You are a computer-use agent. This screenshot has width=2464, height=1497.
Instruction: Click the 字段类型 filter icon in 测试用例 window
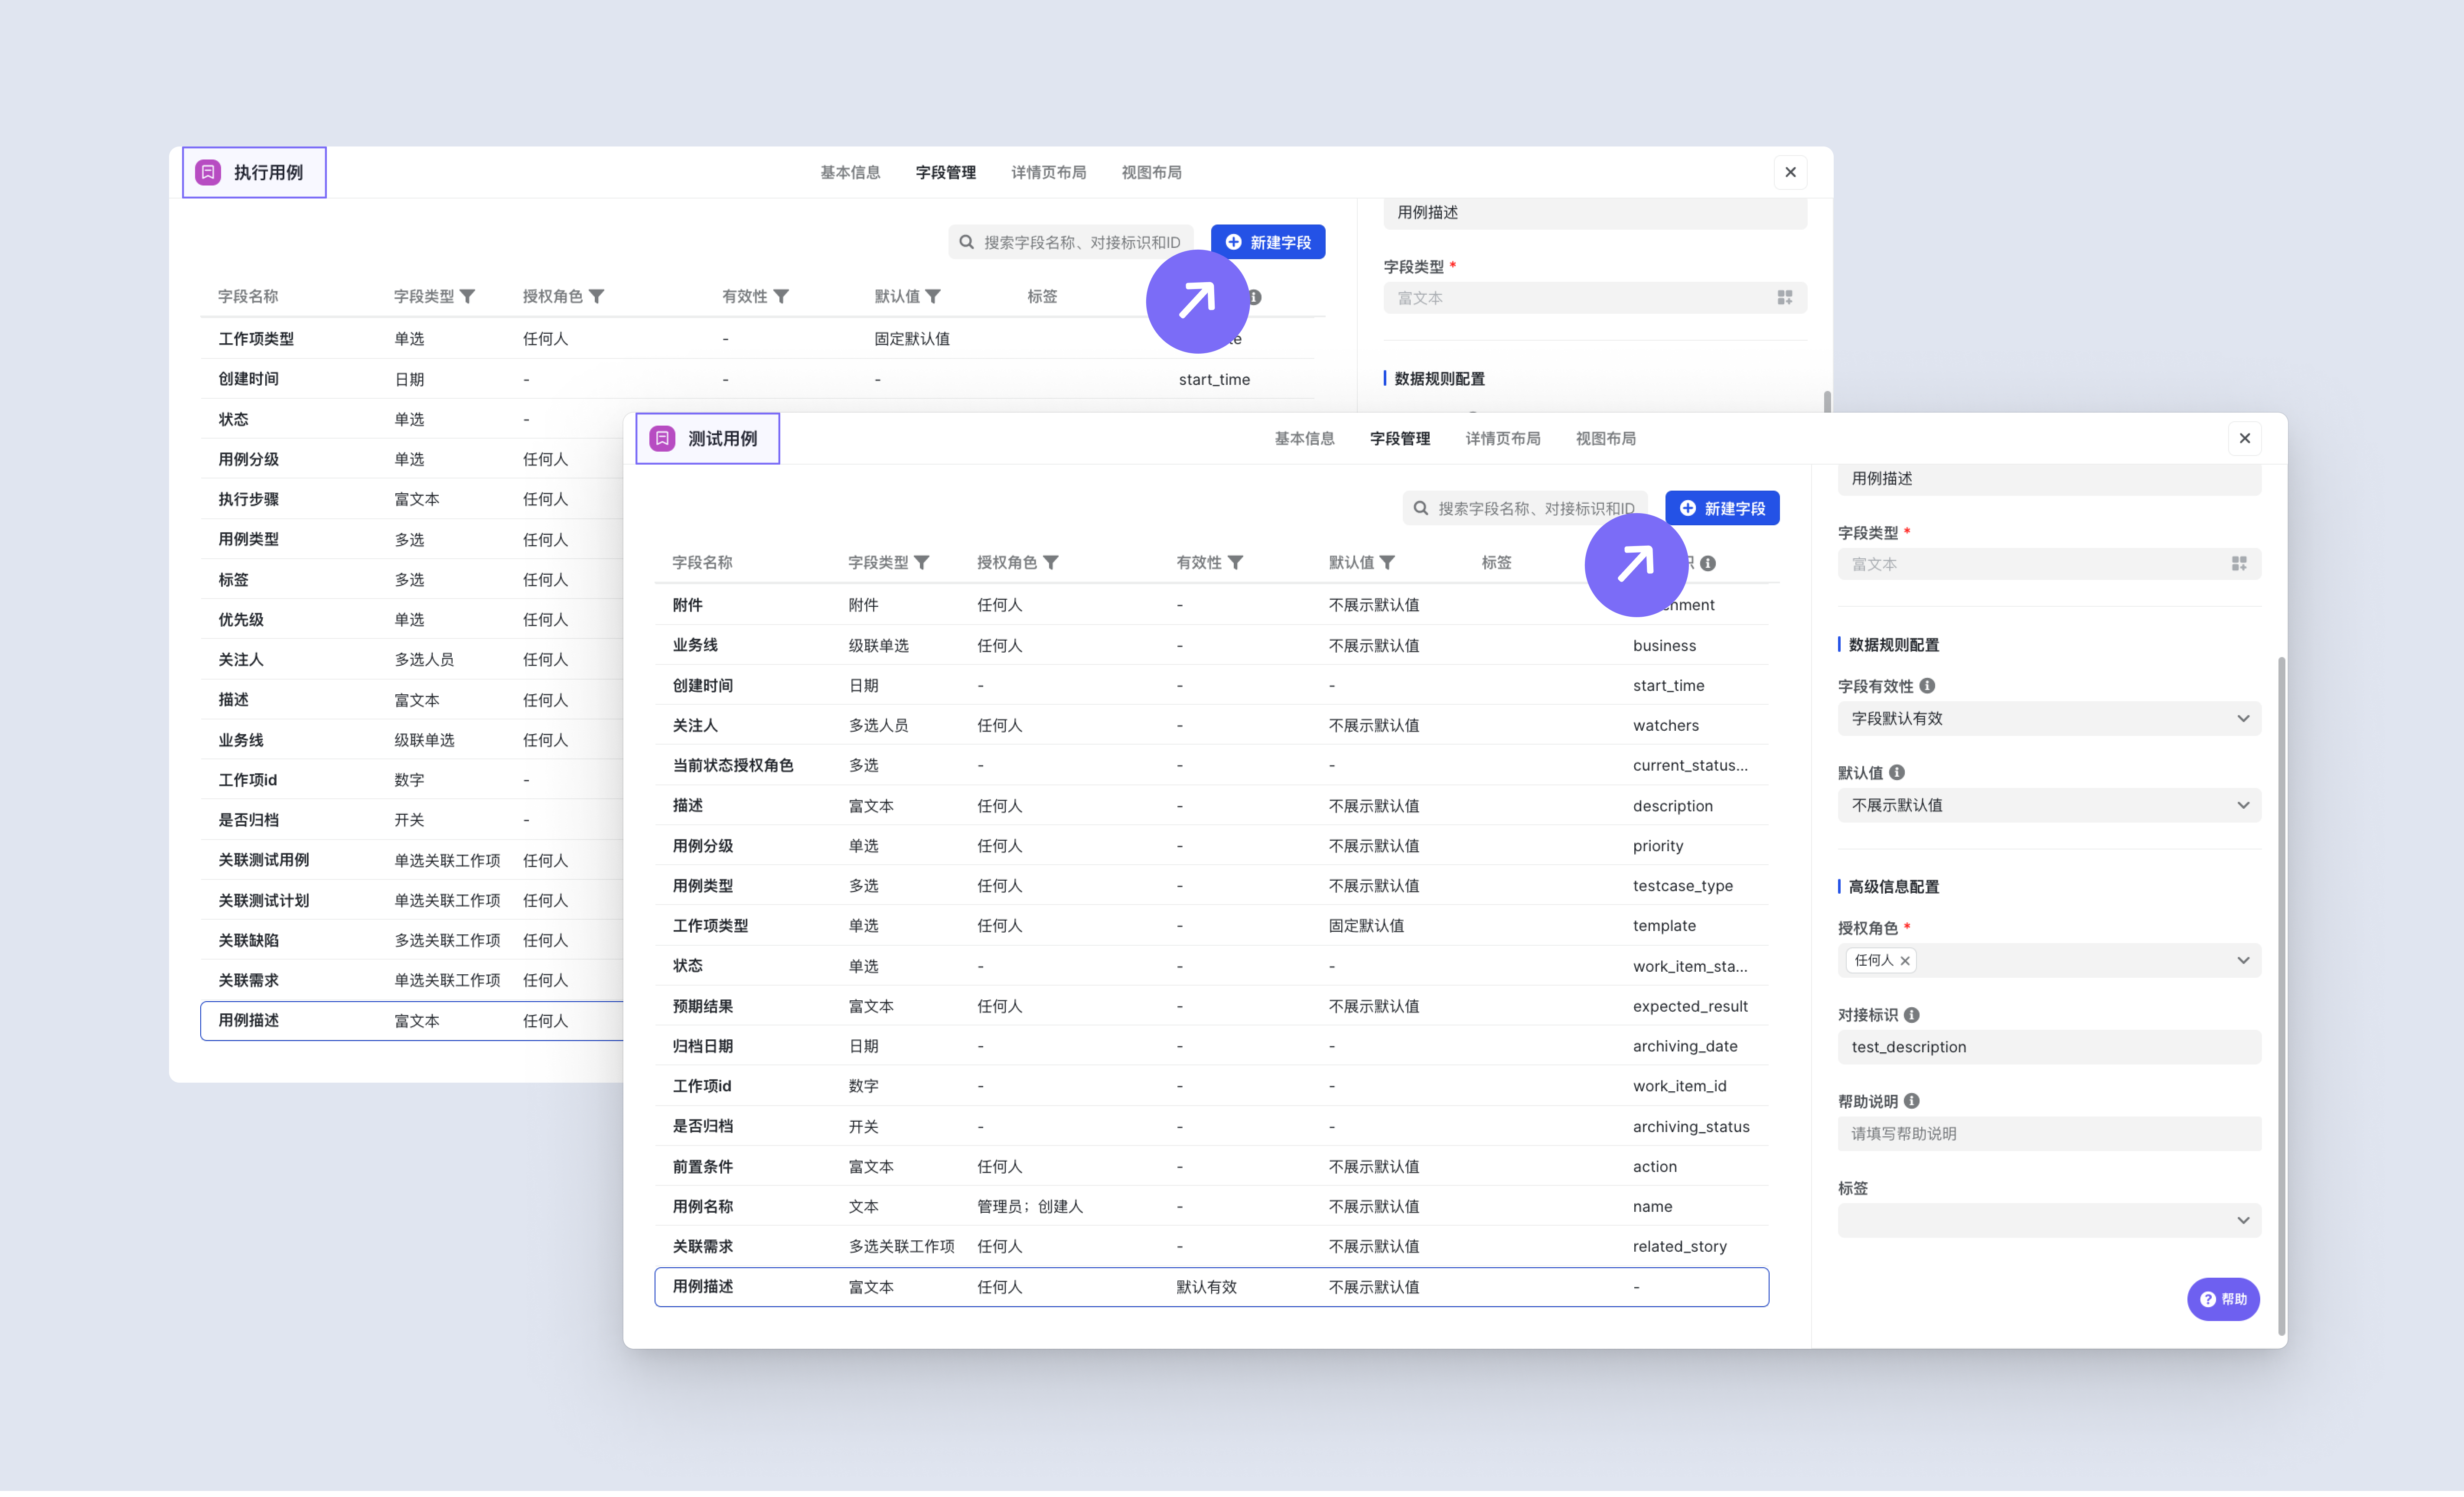click(922, 563)
